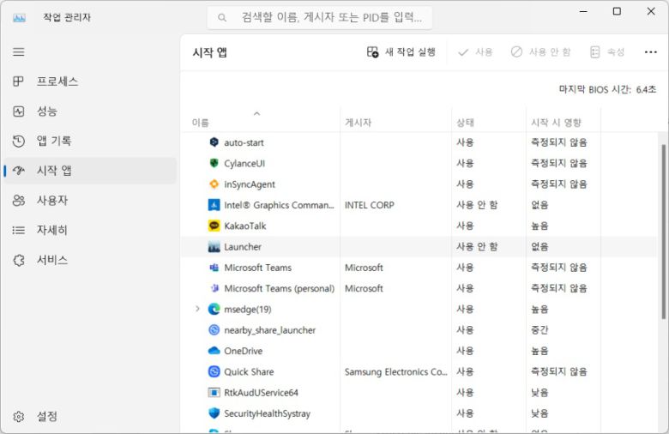The image size is (669, 434).
Task: Click 새 작업 실행 button
Action: 401,52
